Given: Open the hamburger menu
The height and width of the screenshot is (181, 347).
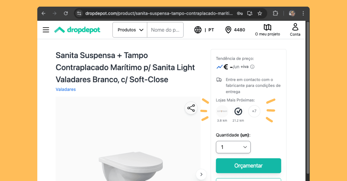Looking at the screenshot, I should [x=46, y=30].
